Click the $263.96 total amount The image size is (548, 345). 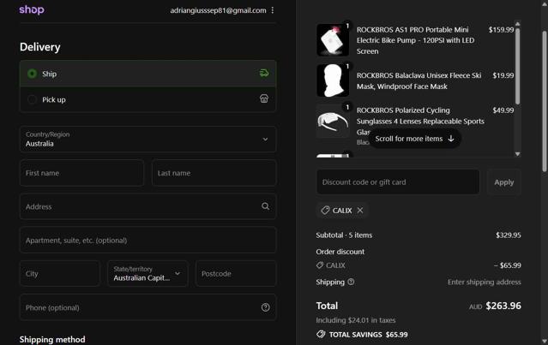pyautogui.click(x=503, y=306)
